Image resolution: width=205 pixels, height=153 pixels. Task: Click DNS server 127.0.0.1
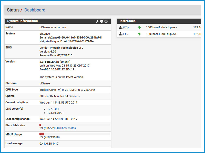[x=53, y=109]
